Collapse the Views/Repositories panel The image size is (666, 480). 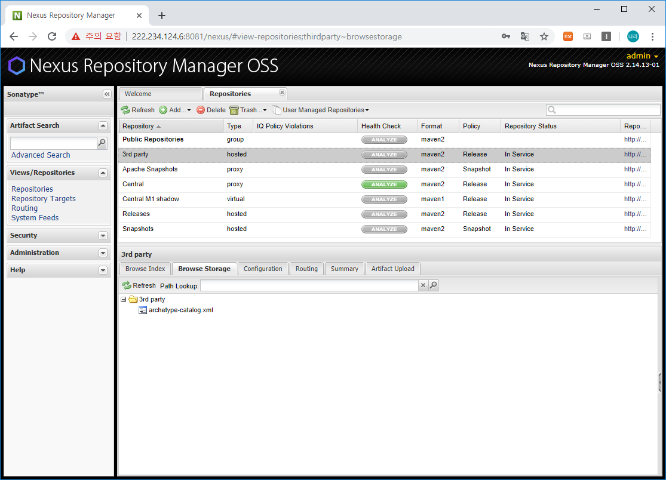coord(103,173)
